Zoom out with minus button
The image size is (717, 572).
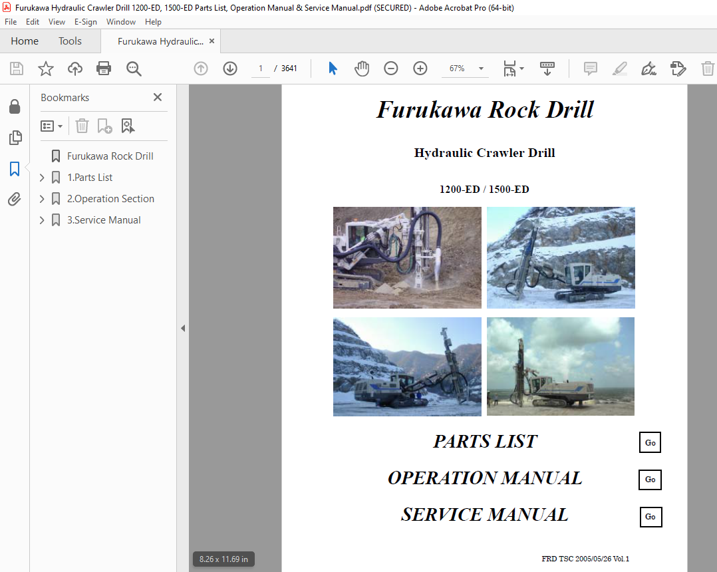(x=391, y=69)
